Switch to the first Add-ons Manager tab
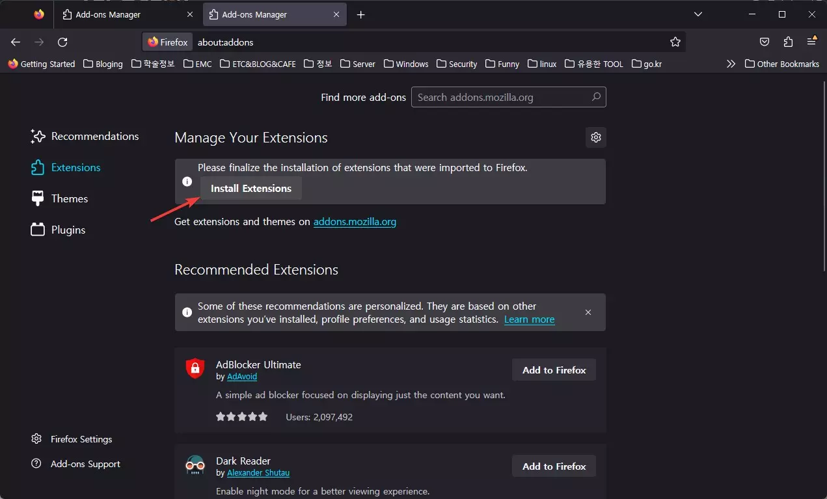The image size is (827, 499). click(127, 14)
